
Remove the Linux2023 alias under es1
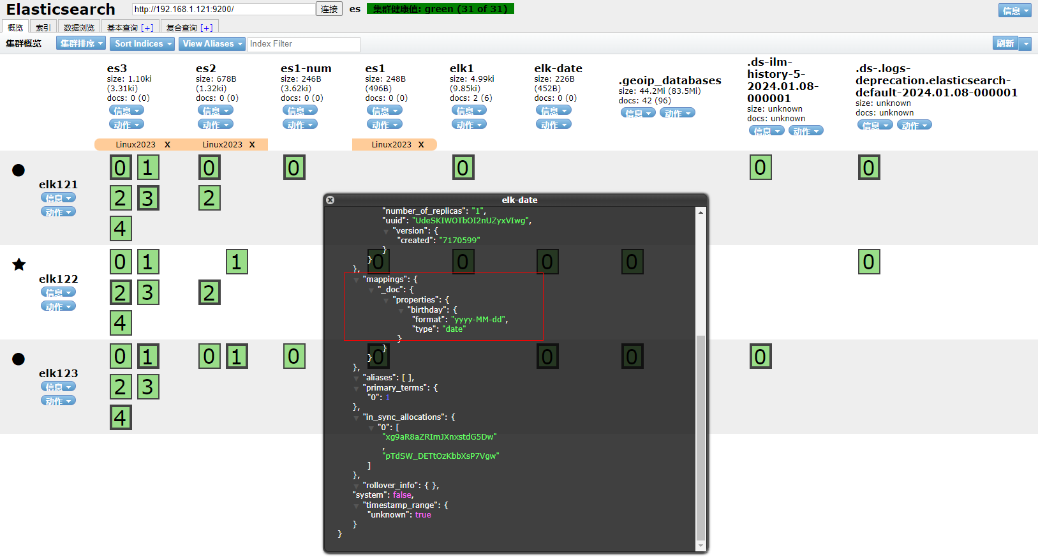(x=421, y=145)
